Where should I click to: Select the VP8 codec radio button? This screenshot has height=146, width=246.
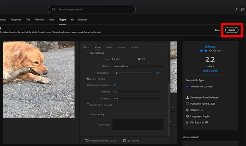114,59
